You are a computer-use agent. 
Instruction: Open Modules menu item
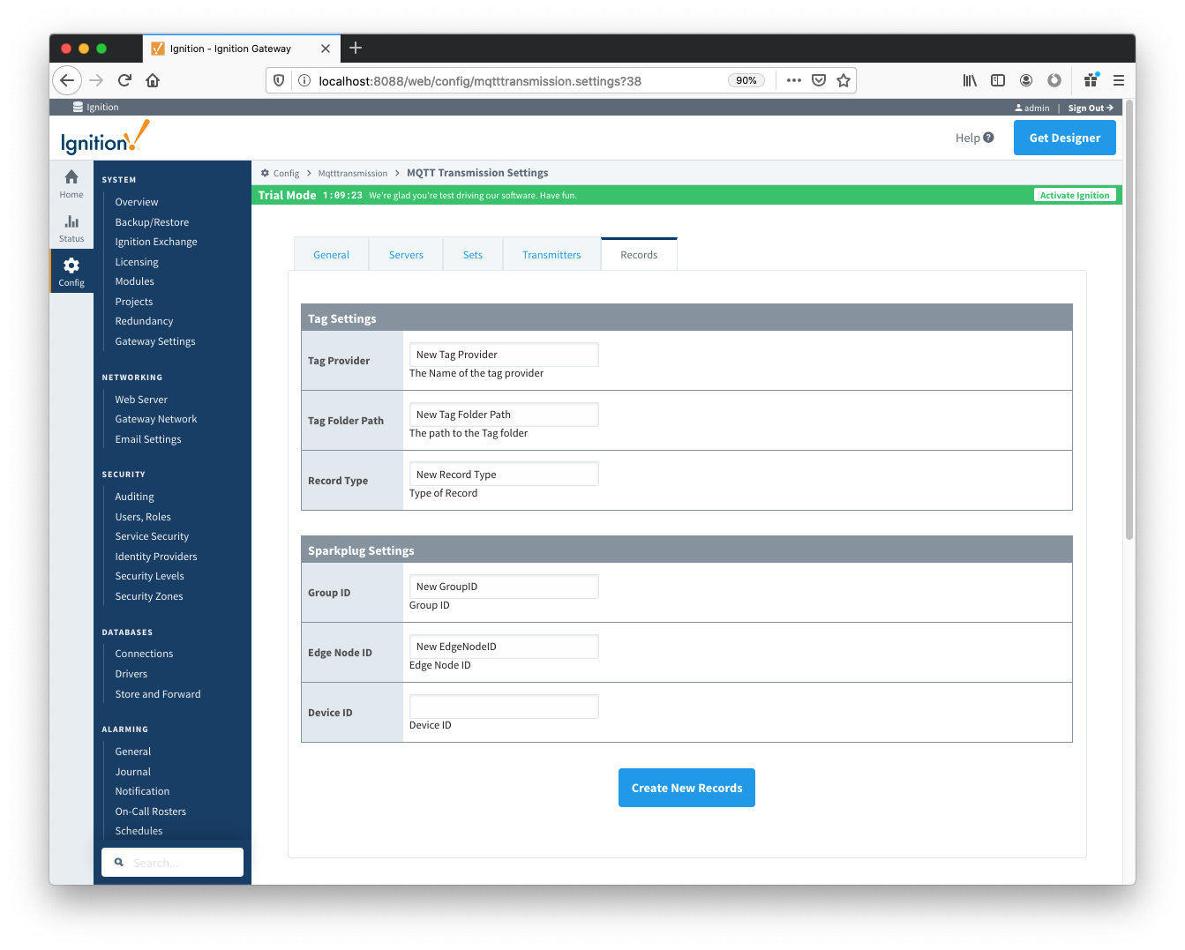[x=134, y=281]
